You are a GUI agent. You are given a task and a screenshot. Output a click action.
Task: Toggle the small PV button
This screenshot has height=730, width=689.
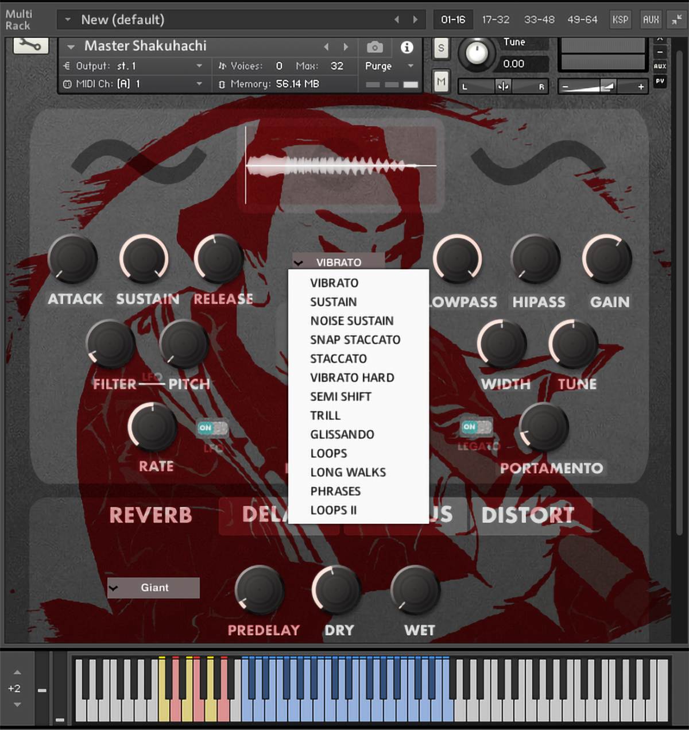point(660,81)
